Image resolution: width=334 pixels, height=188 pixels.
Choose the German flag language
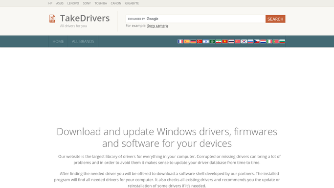193,41
